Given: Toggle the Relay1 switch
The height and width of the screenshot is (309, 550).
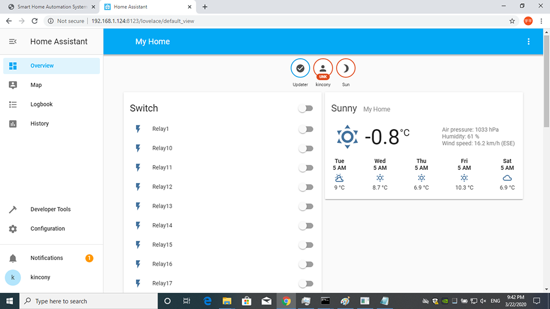Looking at the screenshot, I should click(306, 129).
